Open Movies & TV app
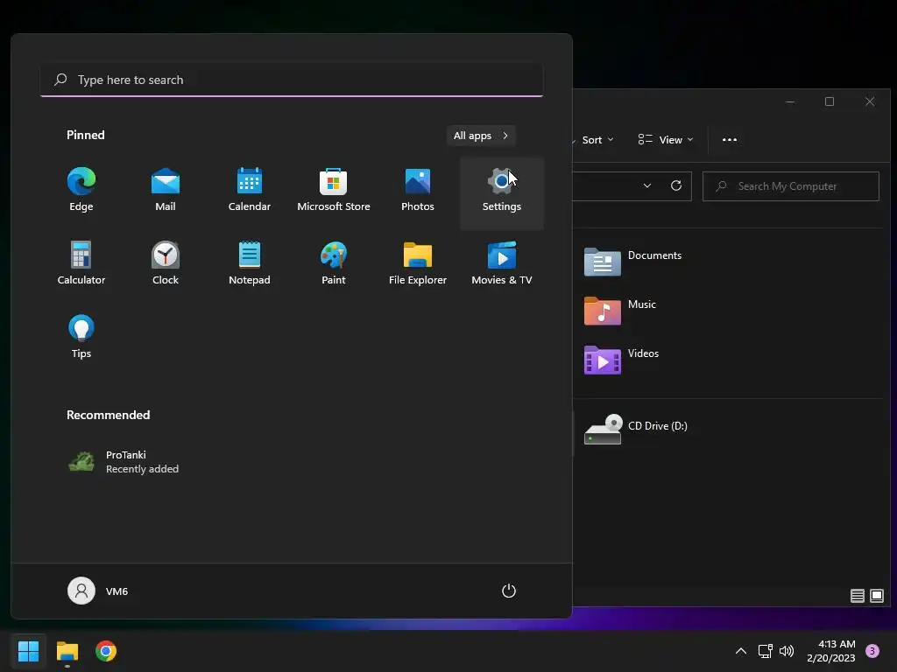The image size is (897, 672). coord(502,263)
